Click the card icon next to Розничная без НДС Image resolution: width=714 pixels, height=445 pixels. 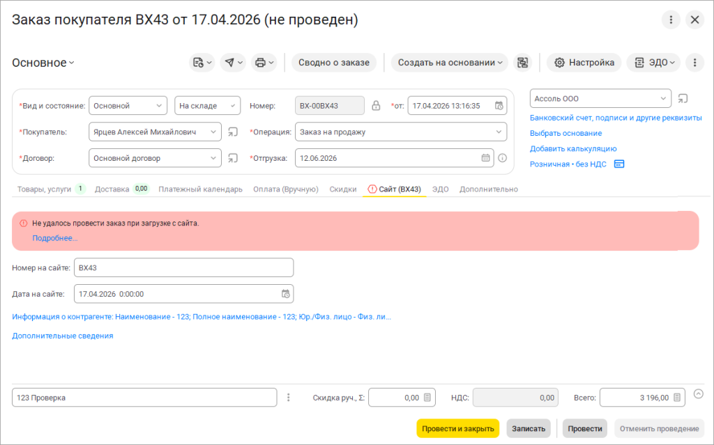(x=619, y=164)
